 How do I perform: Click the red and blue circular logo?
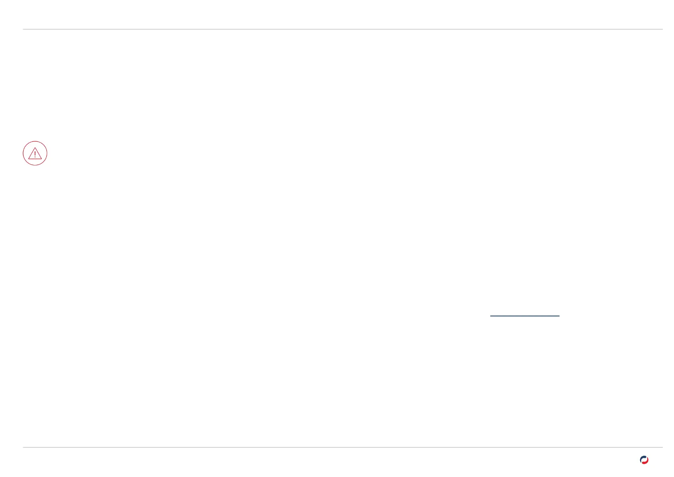644,460
